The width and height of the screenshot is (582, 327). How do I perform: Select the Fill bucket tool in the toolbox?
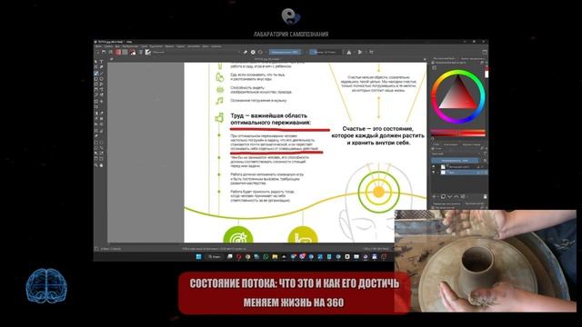pos(95,124)
